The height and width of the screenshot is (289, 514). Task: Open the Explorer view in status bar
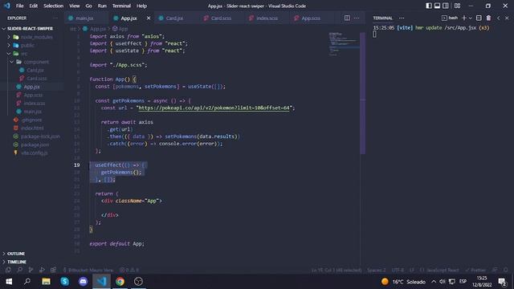click(8, 270)
